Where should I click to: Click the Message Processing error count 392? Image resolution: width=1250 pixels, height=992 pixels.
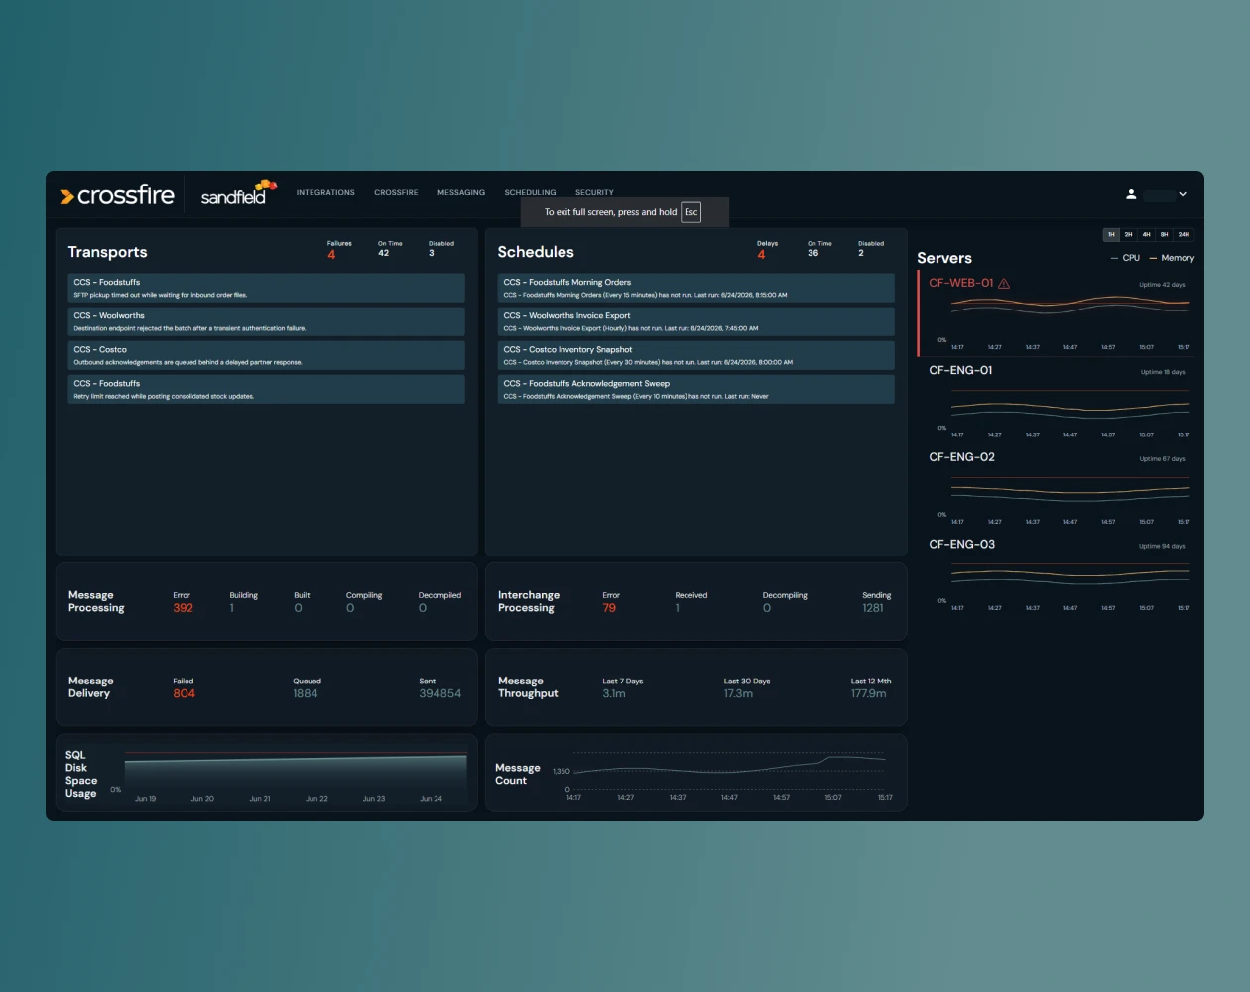click(184, 608)
